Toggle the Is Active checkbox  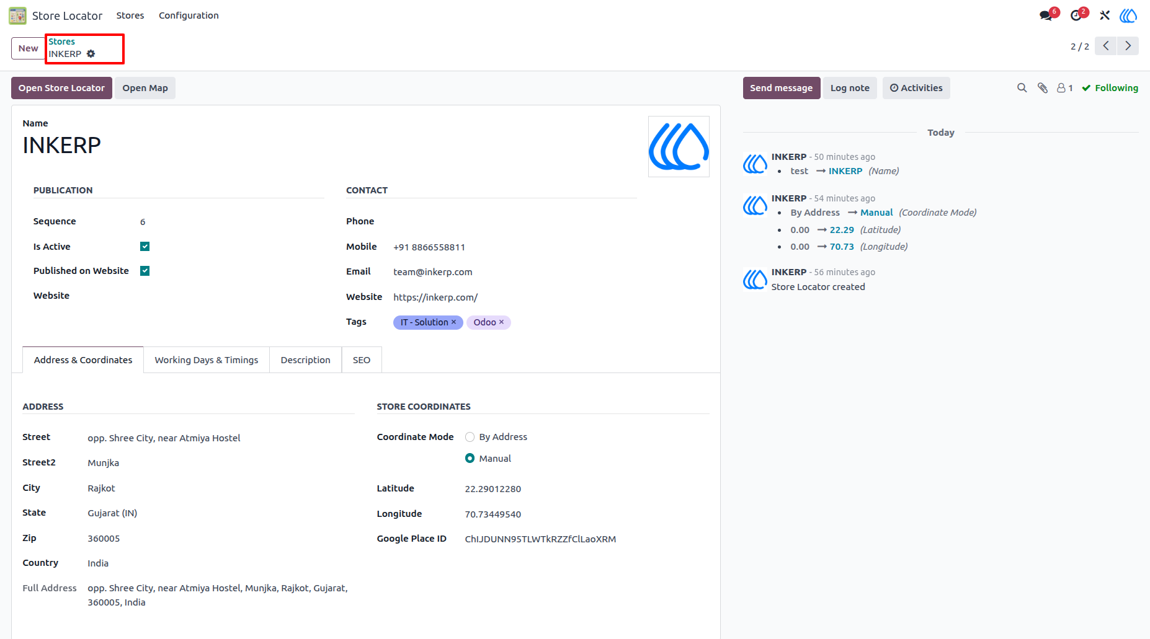(145, 247)
